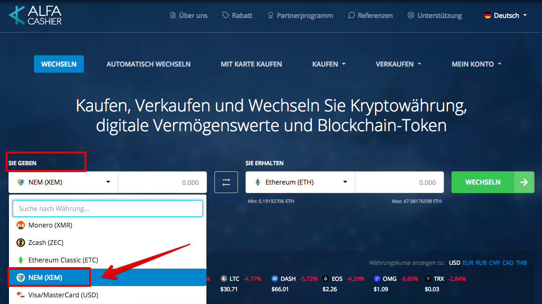This screenshot has height=304, width=542.
Task: Show rates in USD
Action: [x=454, y=263]
